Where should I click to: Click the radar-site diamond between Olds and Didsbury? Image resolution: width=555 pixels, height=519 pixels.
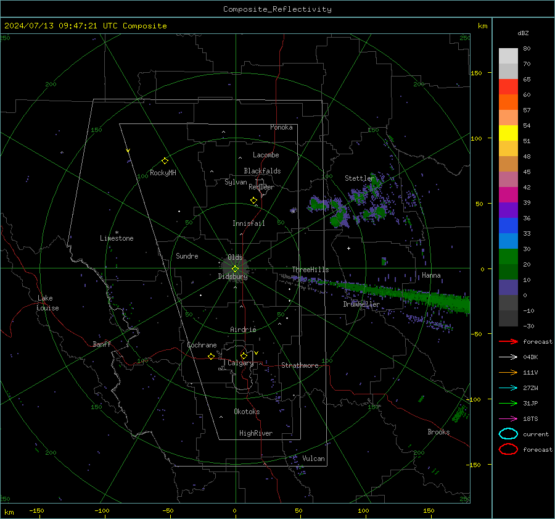pyautogui.click(x=235, y=268)
